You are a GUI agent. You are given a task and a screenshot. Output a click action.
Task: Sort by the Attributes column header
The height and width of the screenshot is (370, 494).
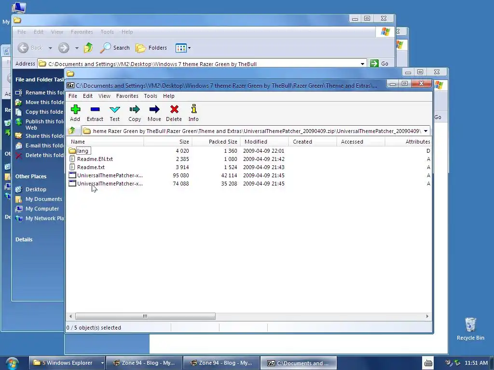coord(408,142)
